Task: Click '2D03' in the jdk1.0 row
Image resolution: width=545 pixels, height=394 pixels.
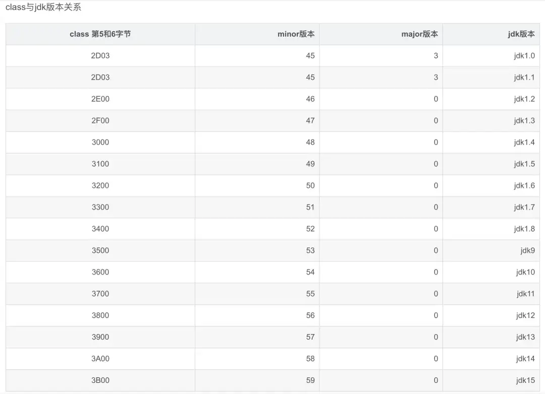Action: [100, 55]
